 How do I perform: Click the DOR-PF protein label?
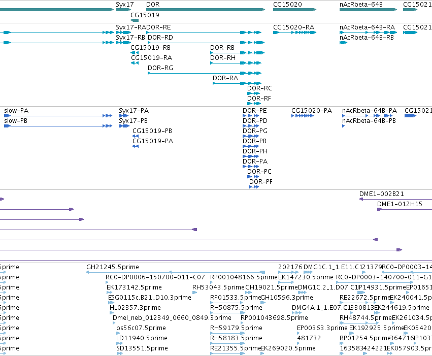(260, 182)
